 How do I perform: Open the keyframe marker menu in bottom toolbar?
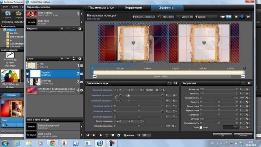pyautogui.click(x=113, y=135)
